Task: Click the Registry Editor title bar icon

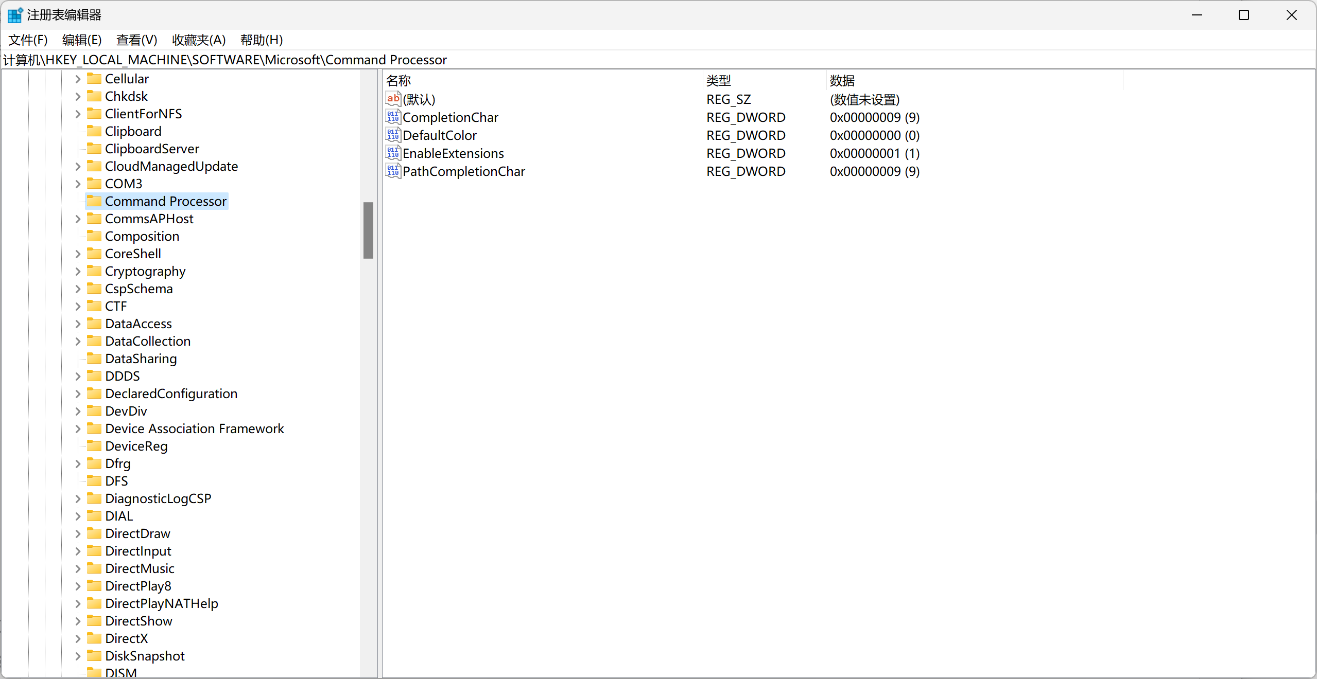Action: click(x=14, y=15)
